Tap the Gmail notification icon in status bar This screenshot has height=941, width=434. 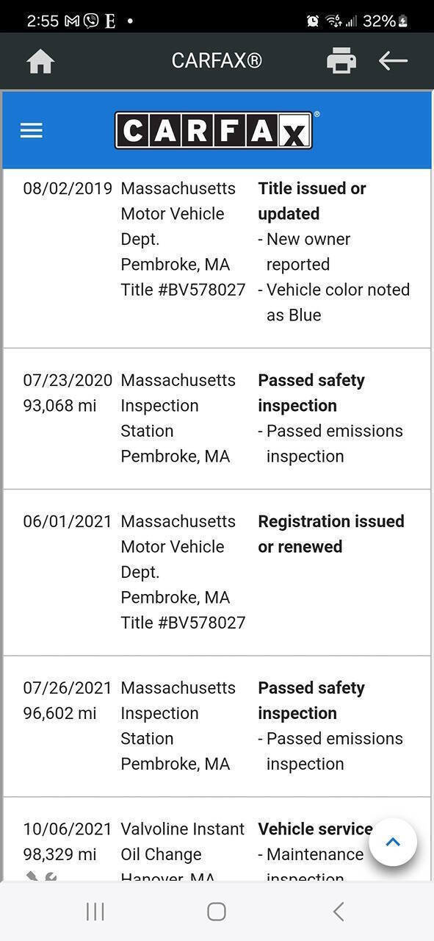72,21
